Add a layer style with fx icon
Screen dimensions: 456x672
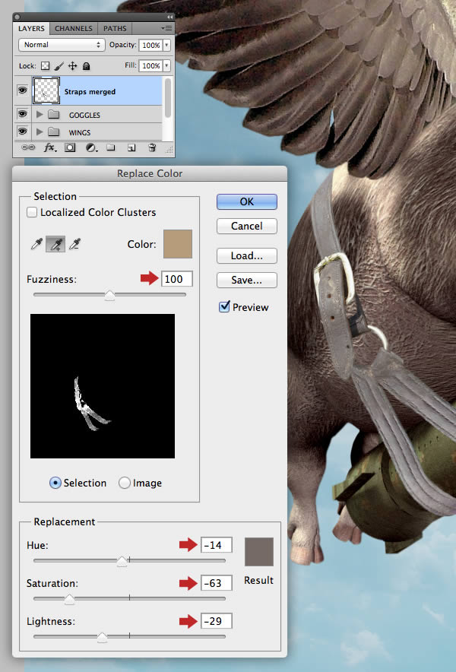tap(49, 147)
